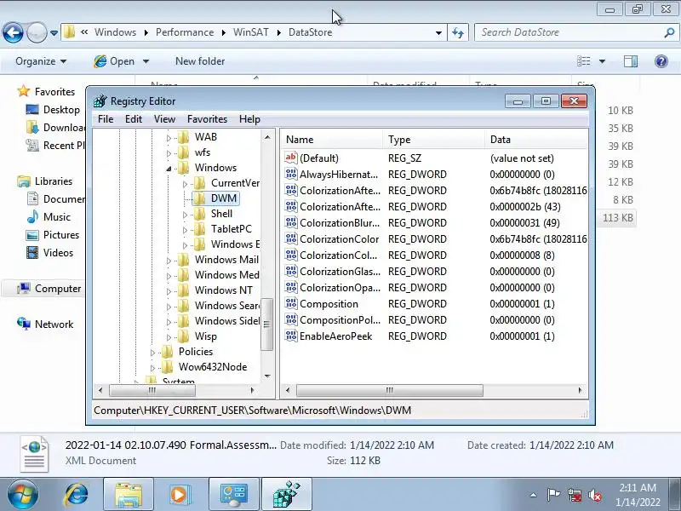Click the tree pane vertical scrollbar thumb
This screenshot has height=511, width=681.
266,324
